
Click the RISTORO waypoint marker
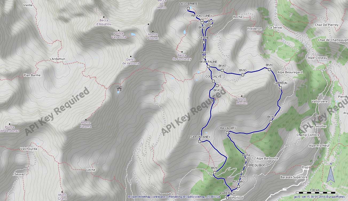[238, 186]
